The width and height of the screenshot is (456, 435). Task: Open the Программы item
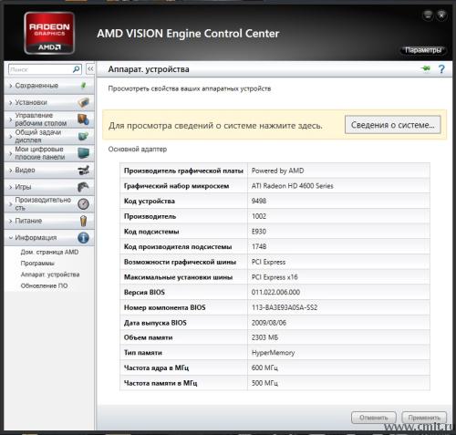37,264
